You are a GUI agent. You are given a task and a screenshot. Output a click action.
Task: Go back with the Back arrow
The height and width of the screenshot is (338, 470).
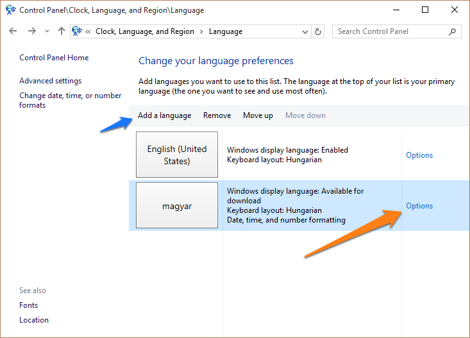(x=13, y=31)
